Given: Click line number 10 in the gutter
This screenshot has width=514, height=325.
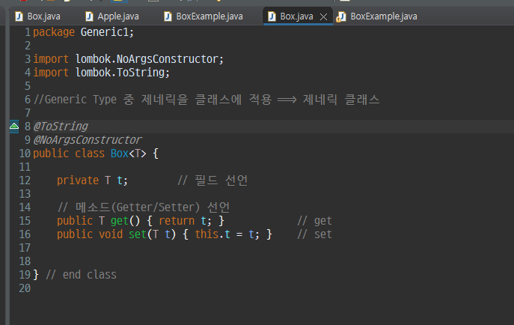Looking at the screenshot, I should [x=25, y=154].
